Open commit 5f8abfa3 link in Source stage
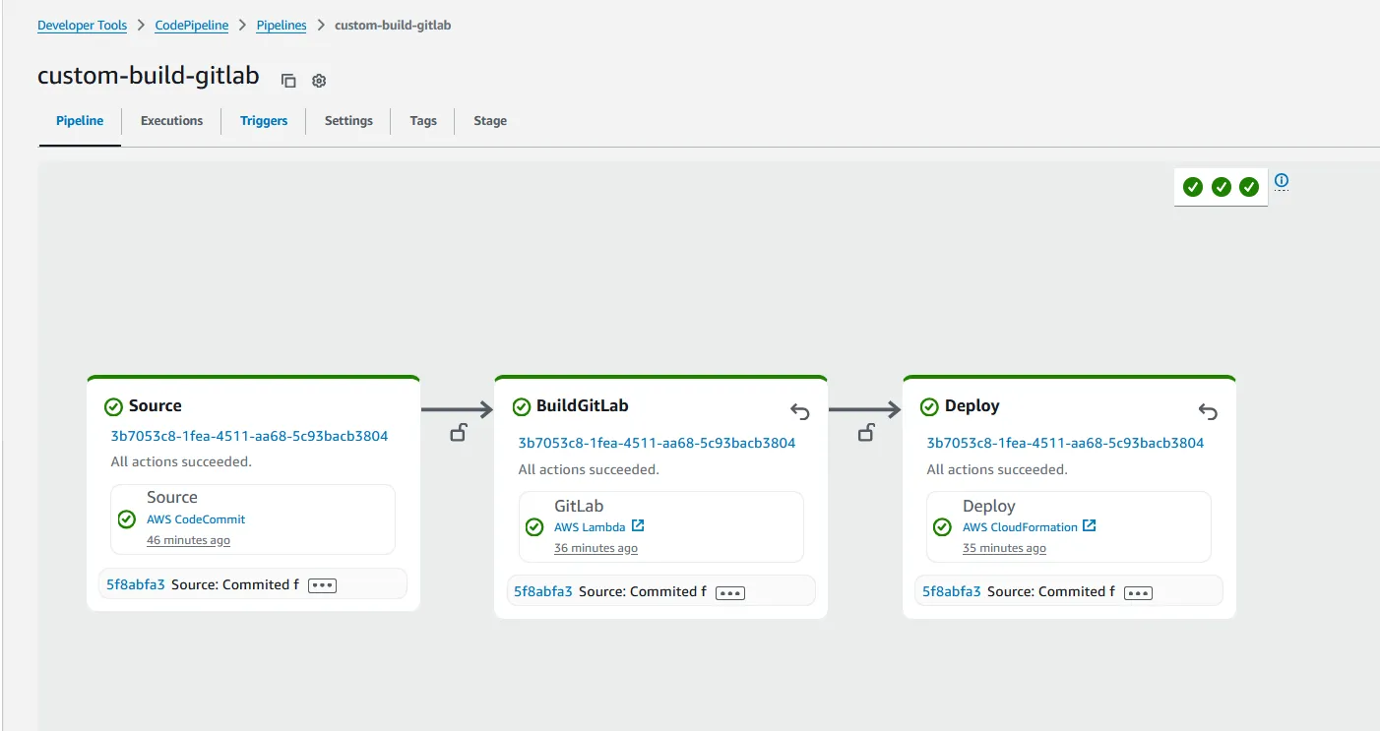1380x731 pixels. click(136, 584)
